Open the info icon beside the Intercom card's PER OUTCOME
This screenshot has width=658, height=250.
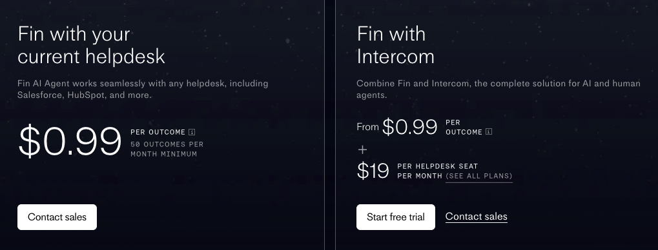489,132
